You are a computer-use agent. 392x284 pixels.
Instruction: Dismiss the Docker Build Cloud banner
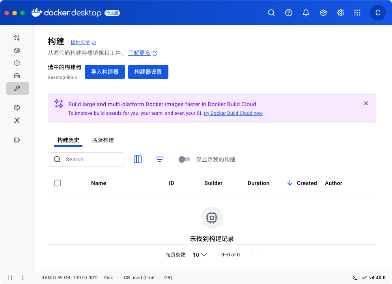366,103
